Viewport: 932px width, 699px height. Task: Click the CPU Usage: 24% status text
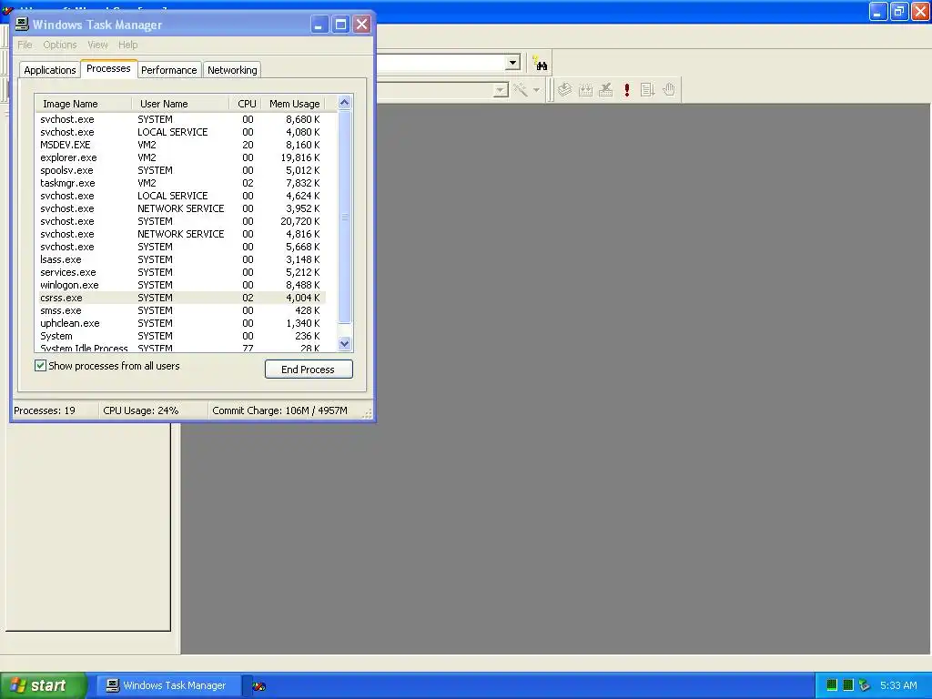click(141, 410)
